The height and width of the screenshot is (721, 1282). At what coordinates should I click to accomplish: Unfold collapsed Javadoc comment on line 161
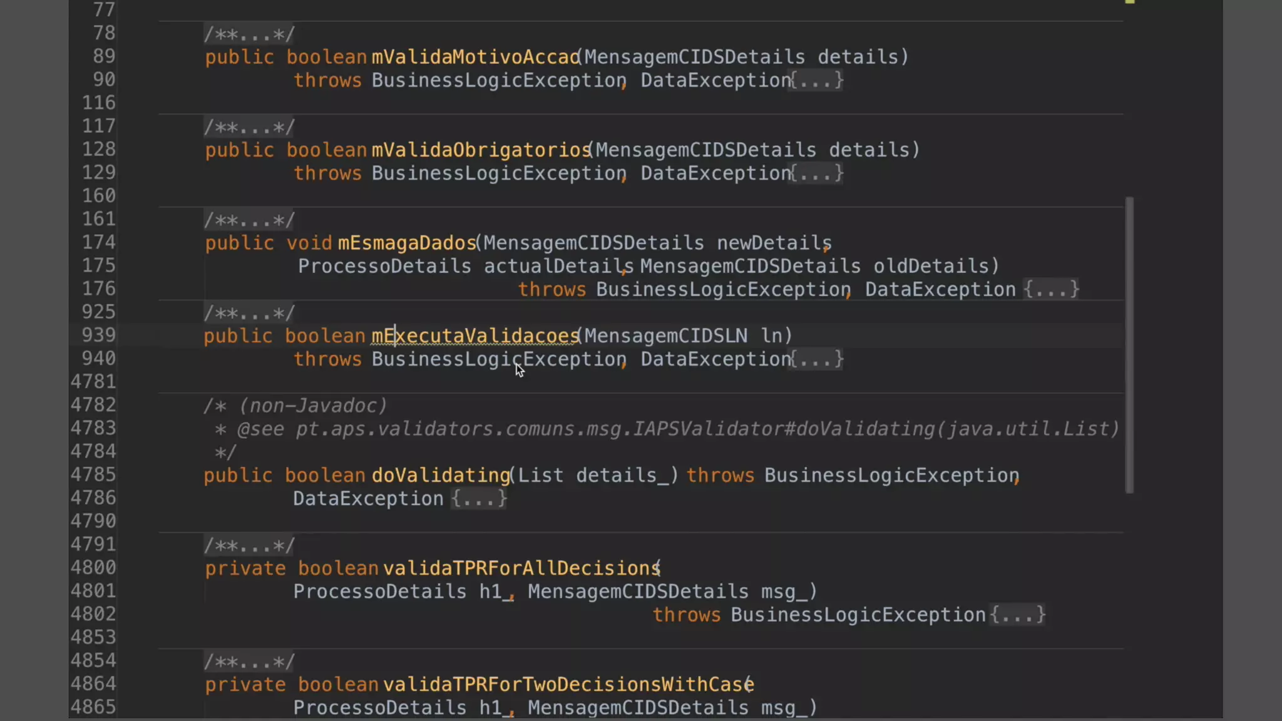point(249,220)
